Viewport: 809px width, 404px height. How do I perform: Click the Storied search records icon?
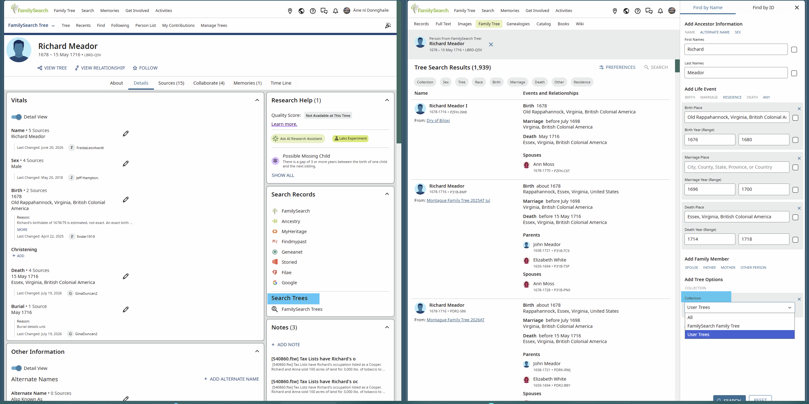[x=275, y=262]
